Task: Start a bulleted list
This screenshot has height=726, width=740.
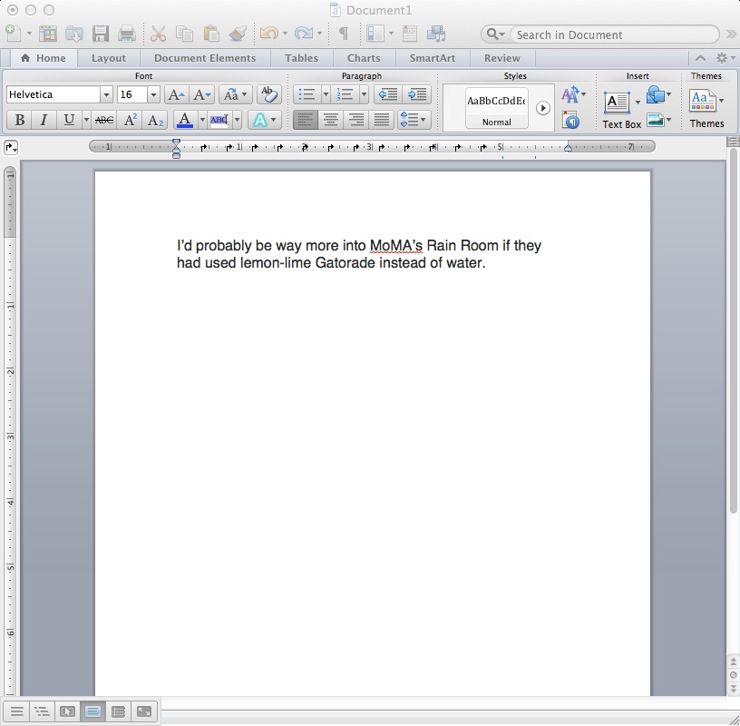Action: pos(307,94)
